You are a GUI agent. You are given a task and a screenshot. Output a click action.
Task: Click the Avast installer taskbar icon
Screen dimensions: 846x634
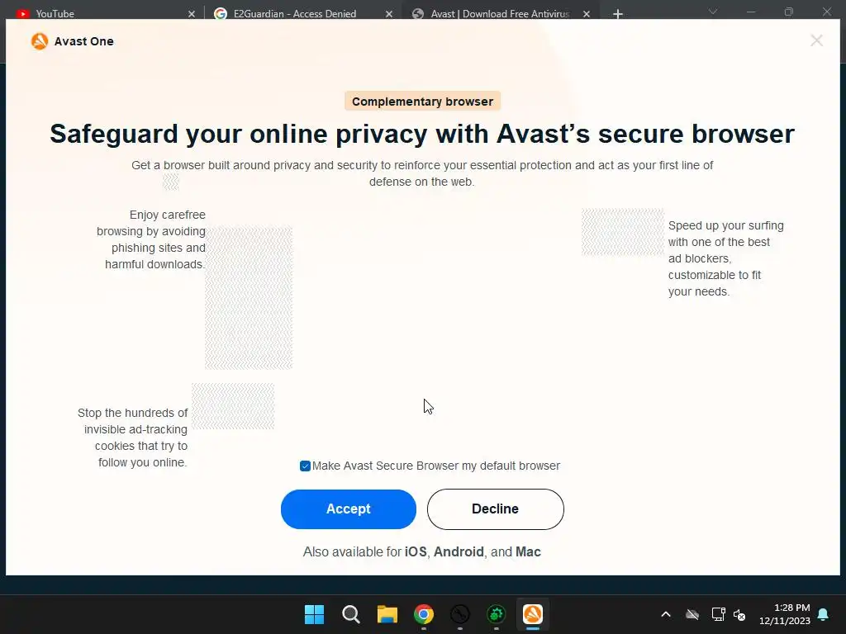pyautogui.click(x=533, y=614)
